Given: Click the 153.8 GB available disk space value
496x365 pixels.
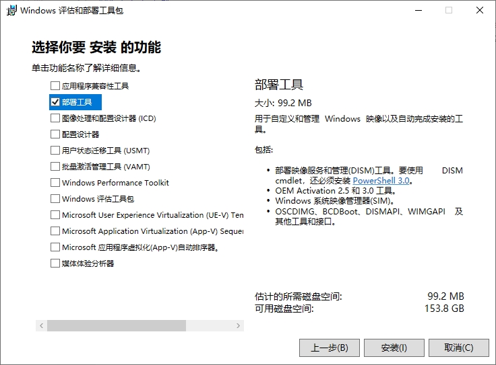Looking at the screenshot, I should (x=444, y=309).
